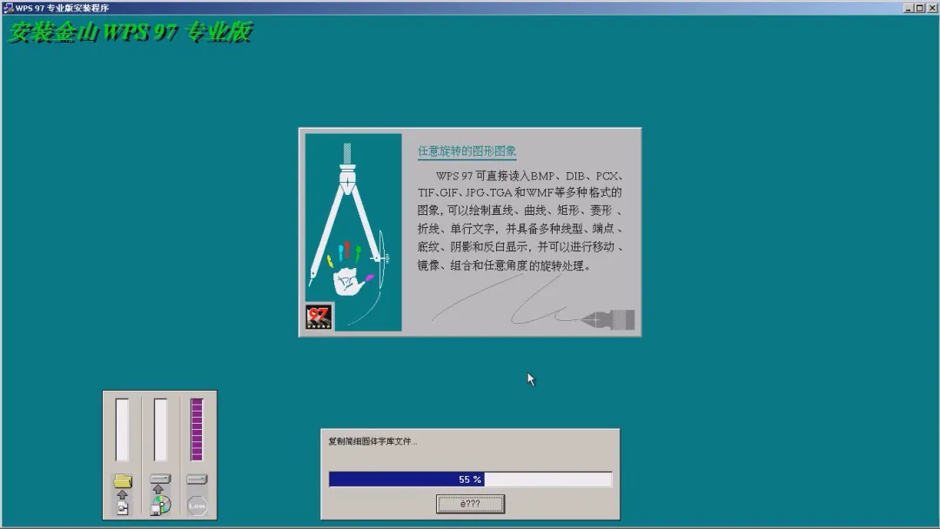The image size is (940, 529).
Task: Maximize the WPS 97 installer window
Action: click(919, 8)
